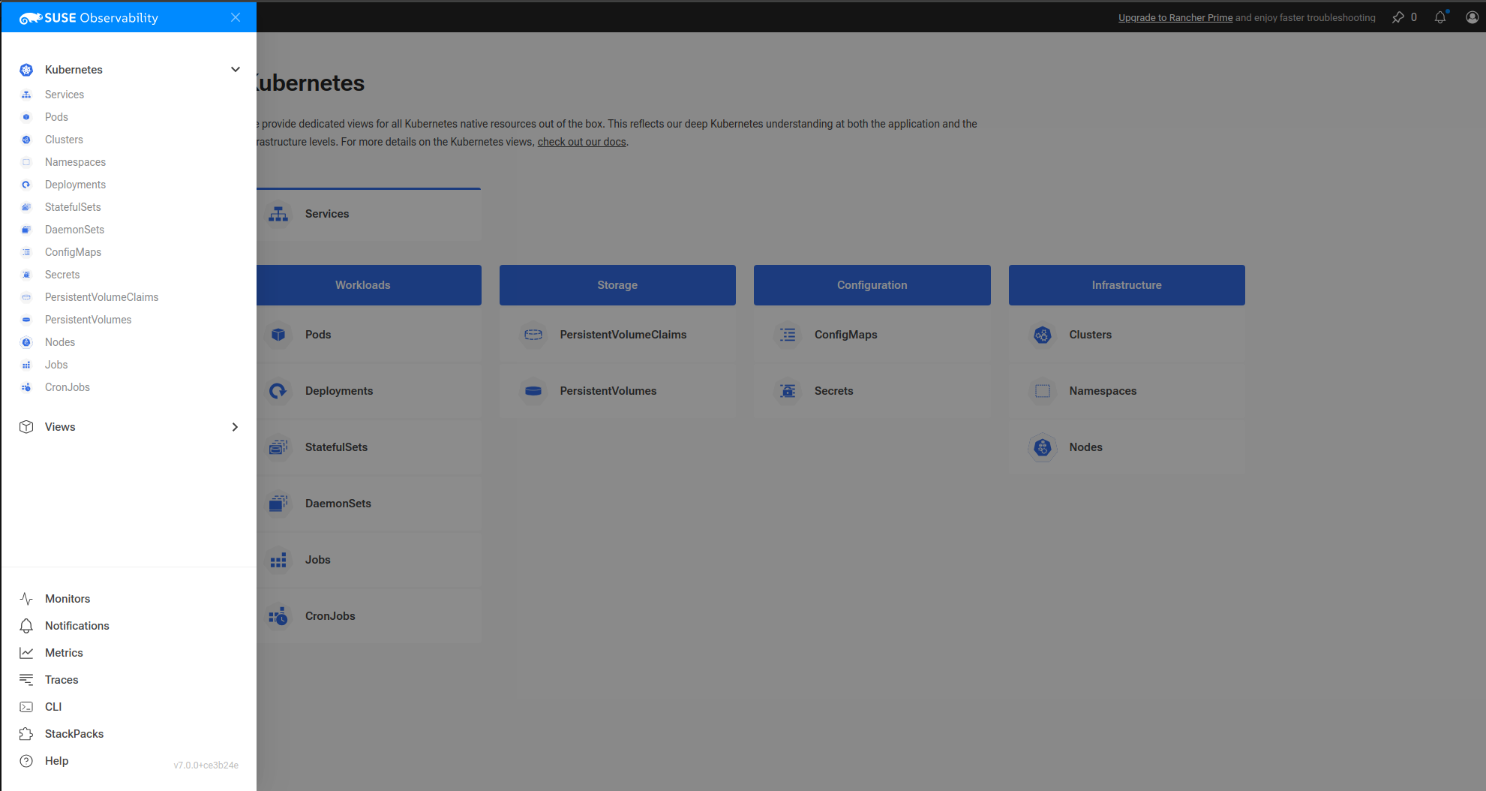Launch the CLI from the sidebar
Viewport: 1486px width, 791px height.
(x=53, y=706)
